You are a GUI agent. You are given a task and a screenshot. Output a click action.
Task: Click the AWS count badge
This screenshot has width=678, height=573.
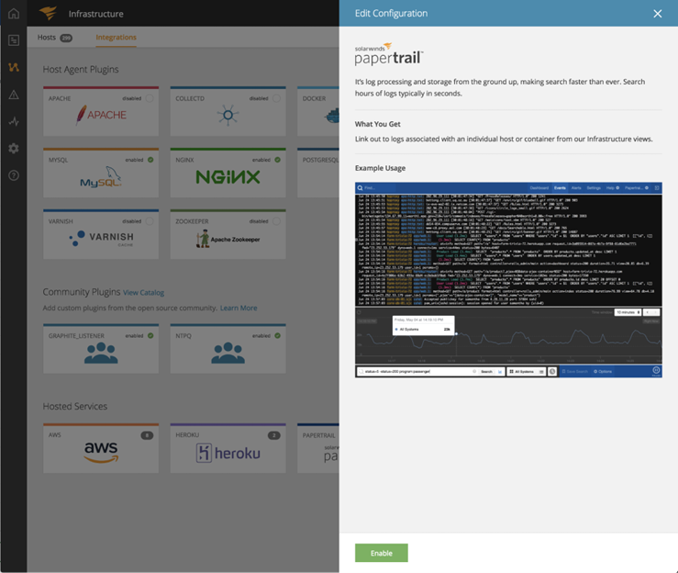(x=147, y=435)
